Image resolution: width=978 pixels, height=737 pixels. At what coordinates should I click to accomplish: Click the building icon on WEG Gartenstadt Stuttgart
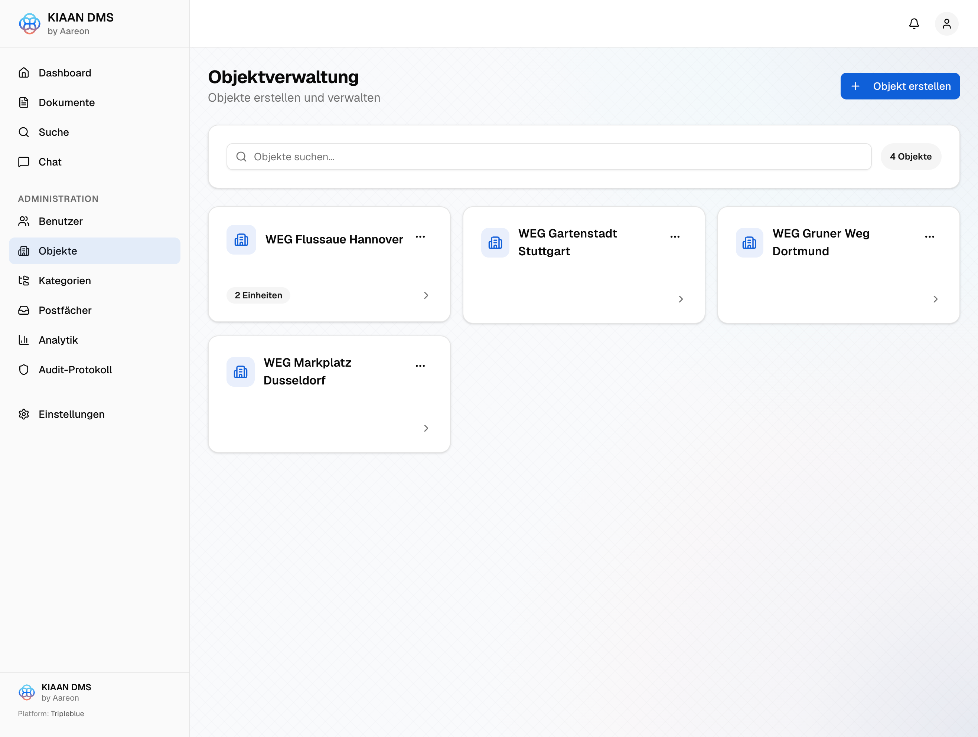495,243
